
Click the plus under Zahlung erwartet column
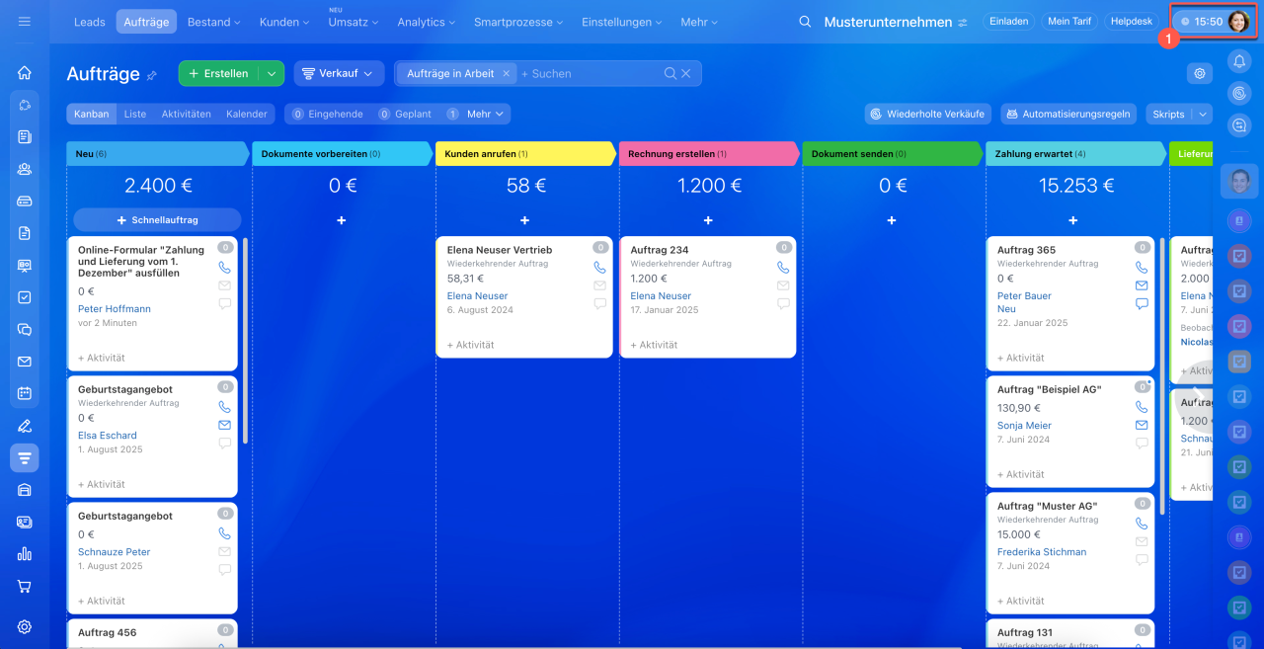pyautogui.click(x=1073, y=220)
